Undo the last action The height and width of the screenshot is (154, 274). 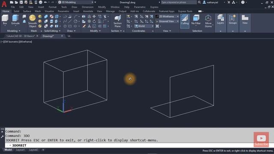click(45, 2)
